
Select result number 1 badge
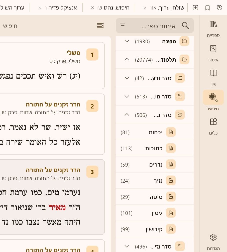coord(92,54)
